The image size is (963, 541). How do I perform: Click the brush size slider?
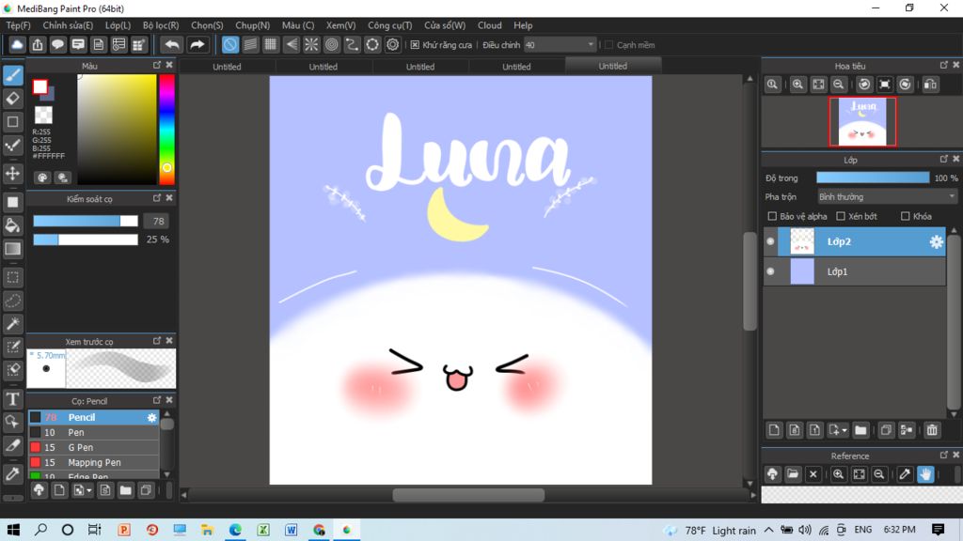coord(86,221)
